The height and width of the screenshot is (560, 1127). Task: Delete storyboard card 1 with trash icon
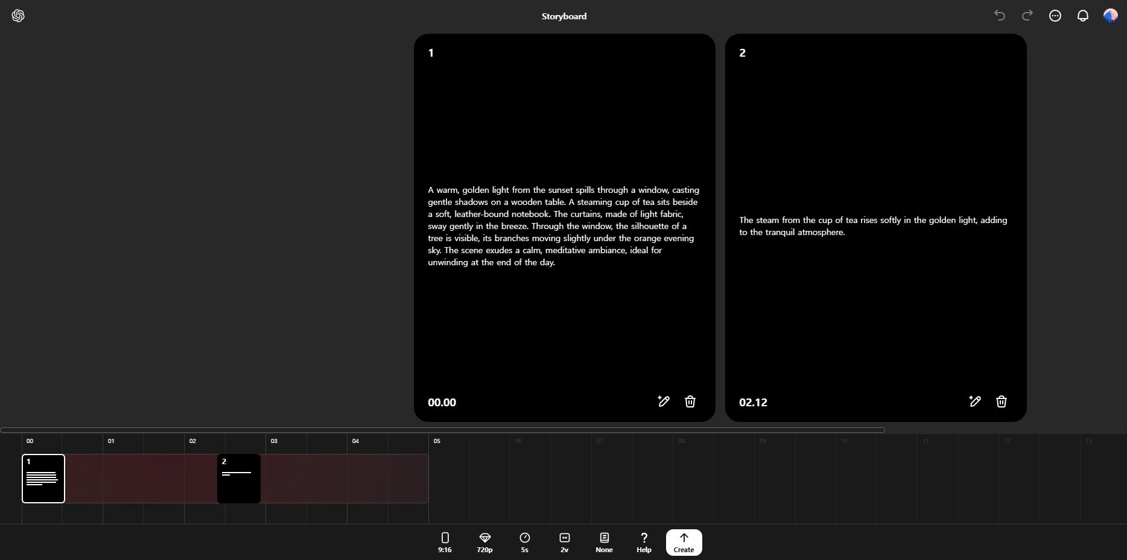(690, 401)
